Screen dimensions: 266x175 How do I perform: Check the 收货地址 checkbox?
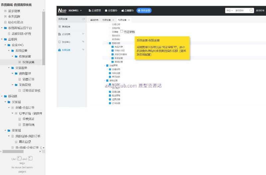pos(110,39)
